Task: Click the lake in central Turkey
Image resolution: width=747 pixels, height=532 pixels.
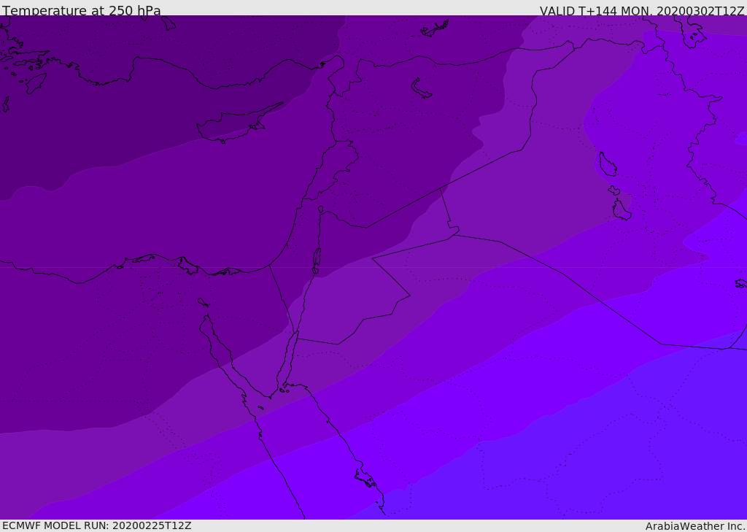Action: (421, 88)
